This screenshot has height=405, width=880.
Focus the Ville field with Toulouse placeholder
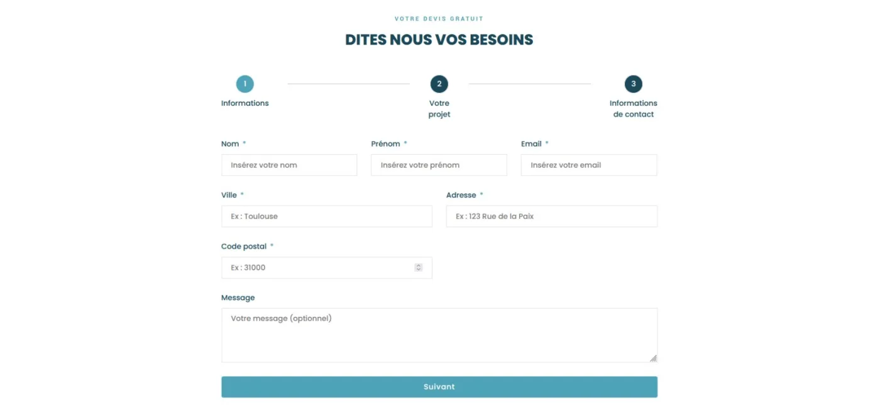point(327,216)
